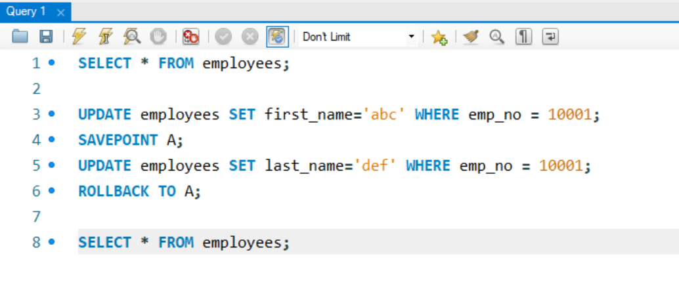This screenshot has width=679, height=294.
Task: Click the 'abc' string literal
Action: (383, 114)
